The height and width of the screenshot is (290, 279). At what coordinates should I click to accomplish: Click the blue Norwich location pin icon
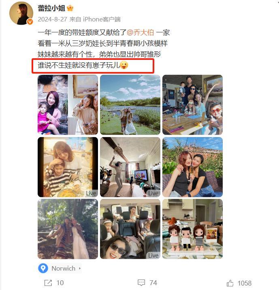[43, 268]
